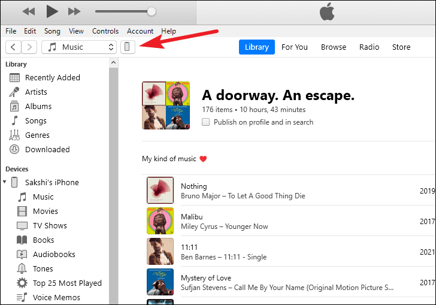Image resolution: width=436 pixels, height=305 pixels.
Task: Click the playlist title A doorway. An escape.
Action: [x=278, y=95]
